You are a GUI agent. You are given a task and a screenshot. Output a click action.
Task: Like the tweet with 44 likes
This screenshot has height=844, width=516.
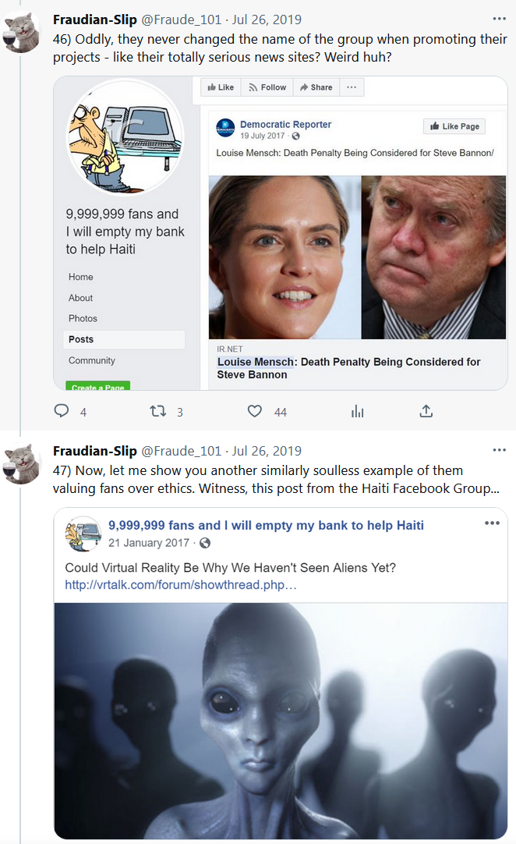click(255, 411)
